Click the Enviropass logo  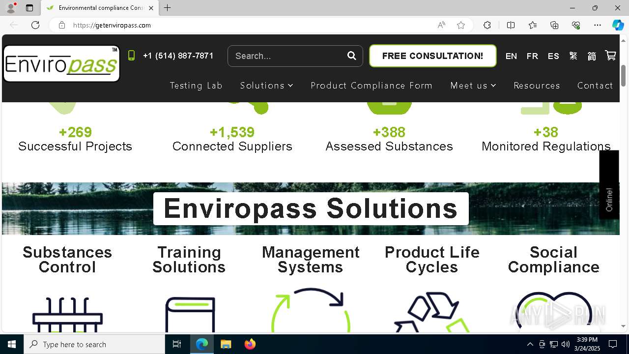[x=61, y=63]
